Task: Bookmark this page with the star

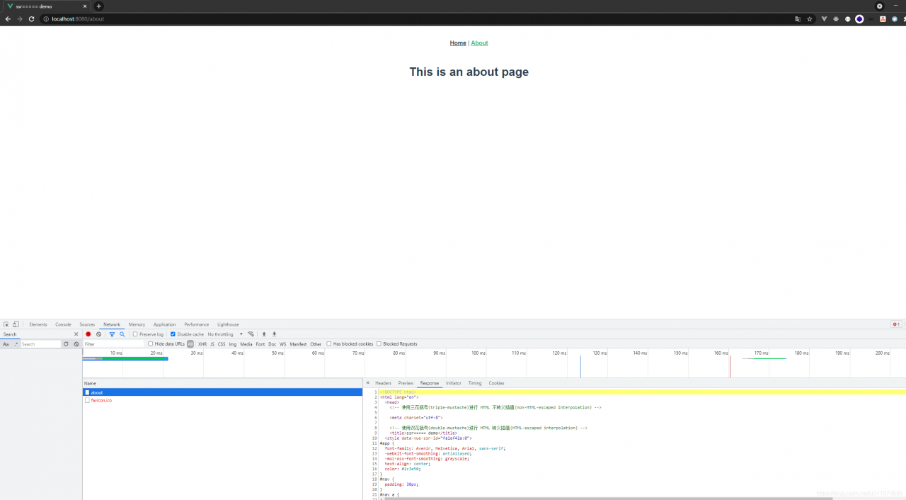Action: [x=810, y=19]
